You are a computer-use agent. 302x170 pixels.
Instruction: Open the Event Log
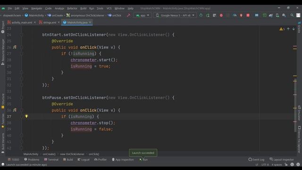(x=256, y=160)
